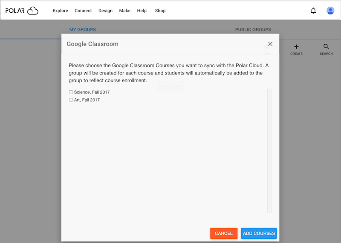Click the Search magnifier icon
Viewport: 341px width, 243px height.
(x=326, y=47)
